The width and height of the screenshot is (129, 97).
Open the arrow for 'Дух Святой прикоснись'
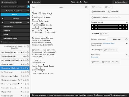(x=27, y=60)
